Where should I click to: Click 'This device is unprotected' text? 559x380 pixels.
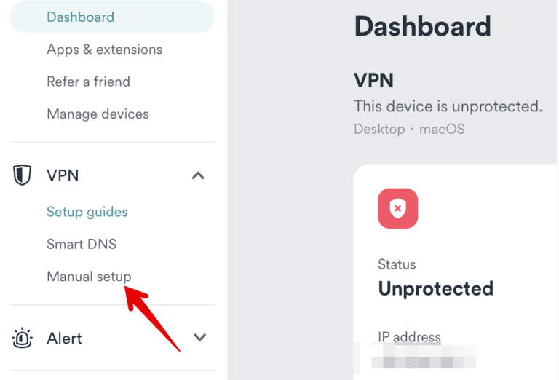tap(448, 106)
